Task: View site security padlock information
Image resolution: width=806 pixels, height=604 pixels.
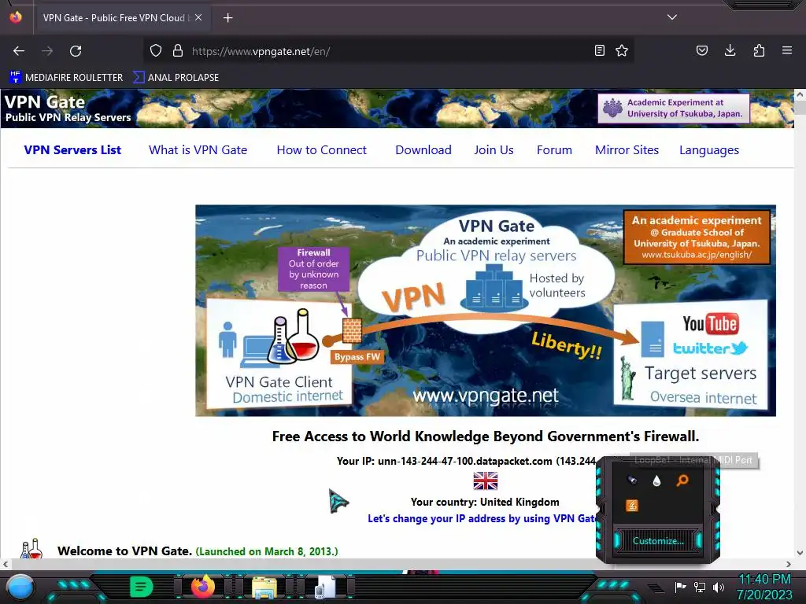Action: click(178, 50)
